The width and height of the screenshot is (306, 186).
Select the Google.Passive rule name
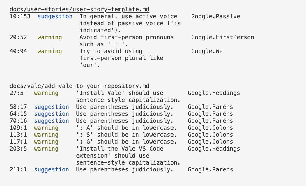tap(215, 17)
